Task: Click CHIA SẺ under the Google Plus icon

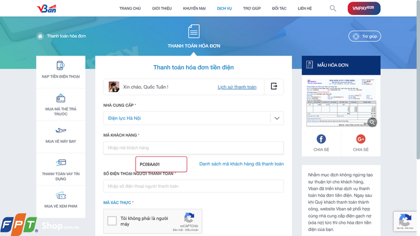Action: (361, 149)
